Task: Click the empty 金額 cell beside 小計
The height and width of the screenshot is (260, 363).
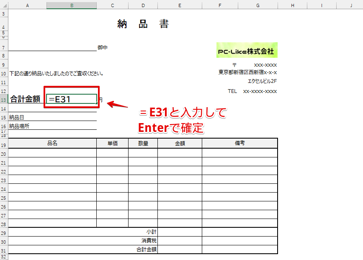Action: tap(180, 232)
